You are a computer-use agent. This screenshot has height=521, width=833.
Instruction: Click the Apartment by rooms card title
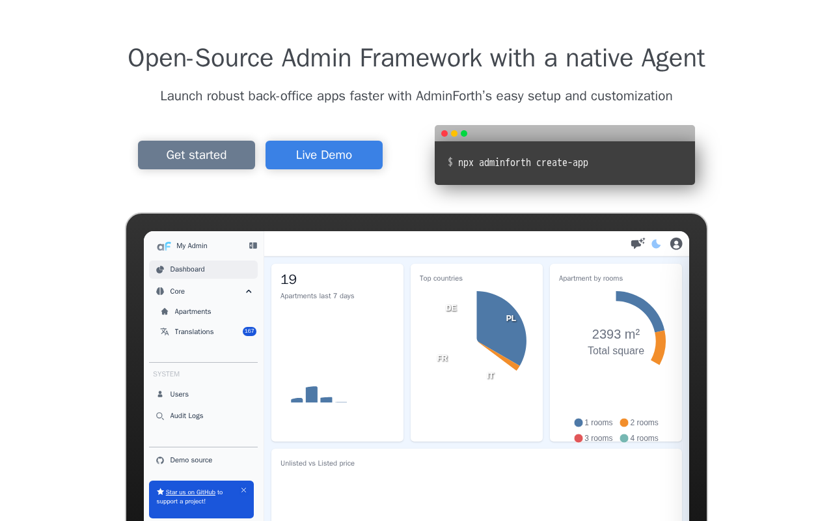pos(591,279)
